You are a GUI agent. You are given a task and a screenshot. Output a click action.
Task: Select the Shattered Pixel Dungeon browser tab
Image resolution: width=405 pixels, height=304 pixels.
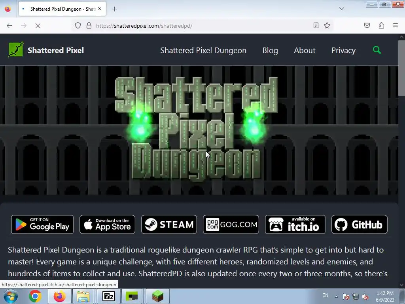pyautogui.click(x=62, y=9)
